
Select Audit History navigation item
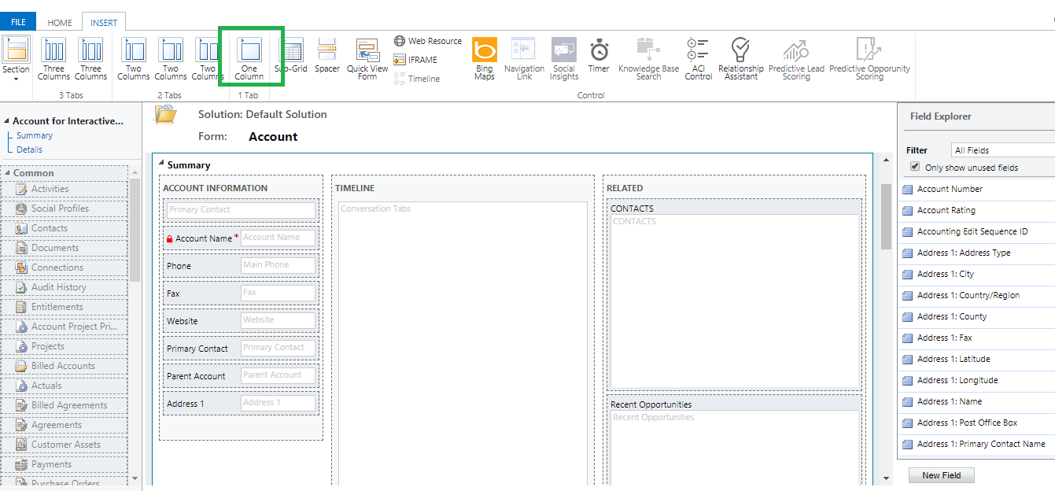click(x=65, y=287)
